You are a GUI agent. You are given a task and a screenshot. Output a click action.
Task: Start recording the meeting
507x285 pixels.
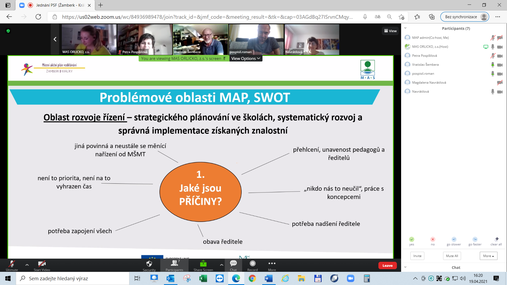[252, 265]
